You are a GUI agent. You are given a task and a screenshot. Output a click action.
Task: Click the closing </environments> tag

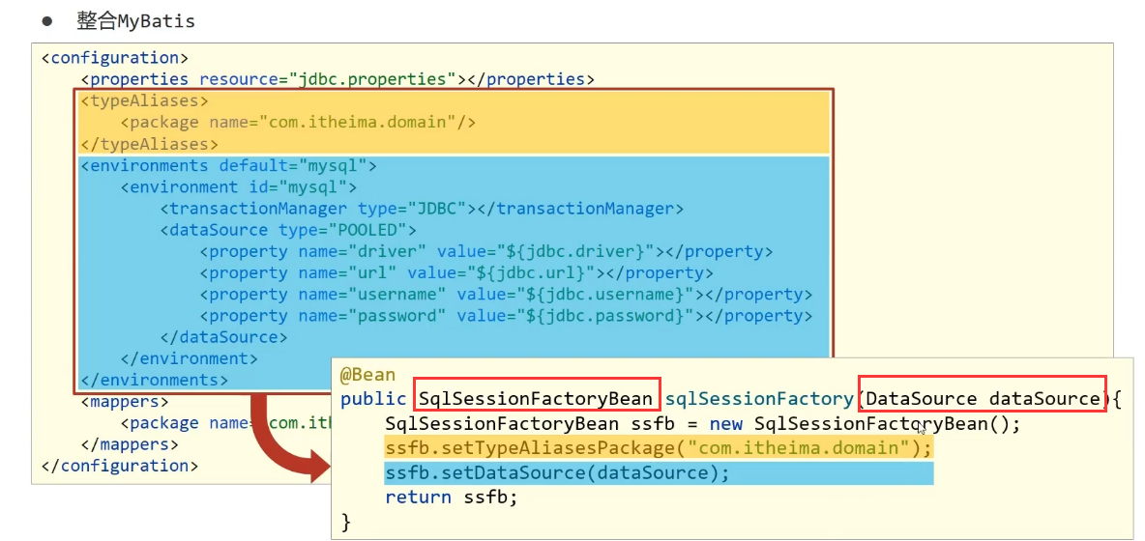pos(154,380)
